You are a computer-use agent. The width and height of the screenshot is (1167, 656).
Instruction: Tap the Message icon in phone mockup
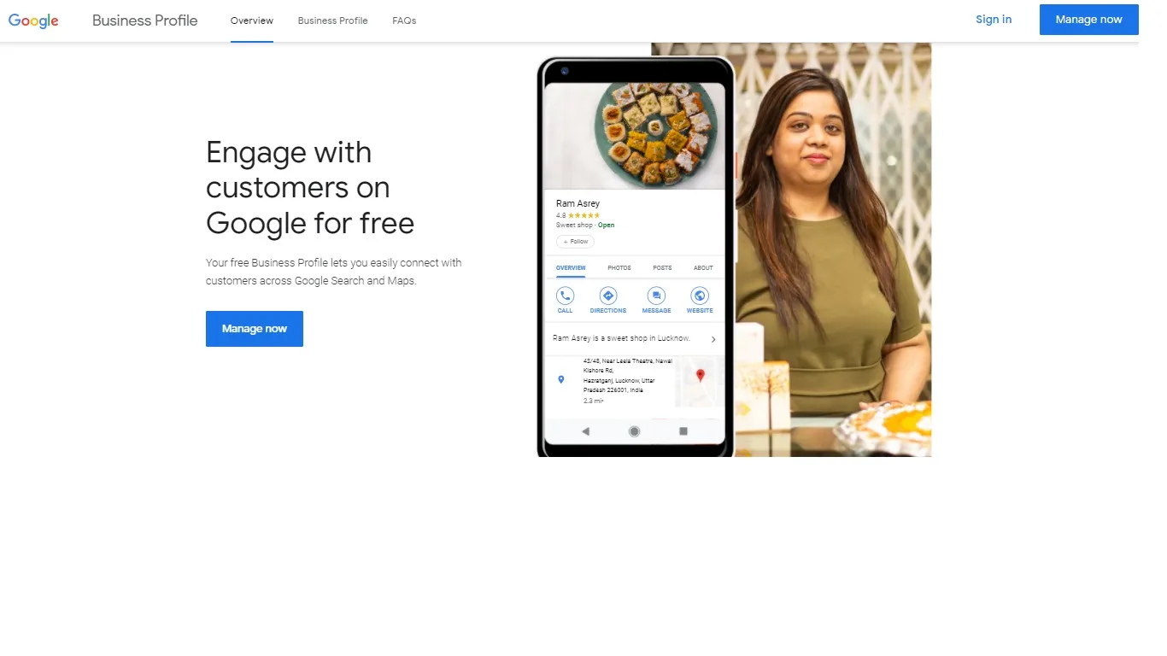[656, 296]
